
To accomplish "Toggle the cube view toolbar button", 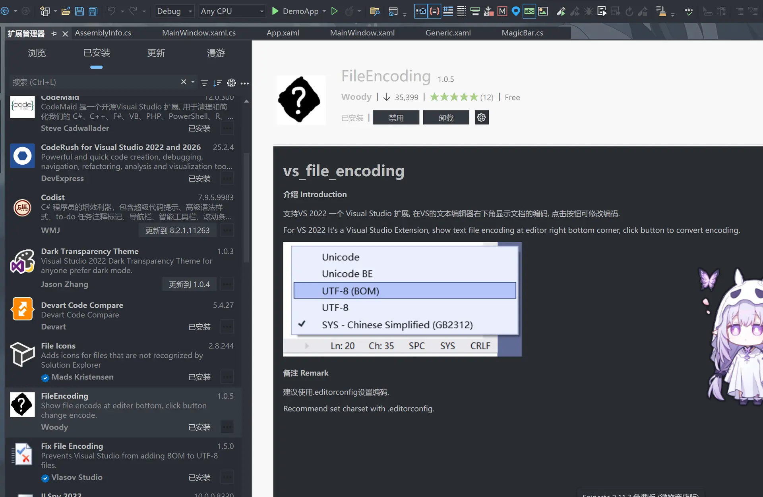I will pos(421,11).
